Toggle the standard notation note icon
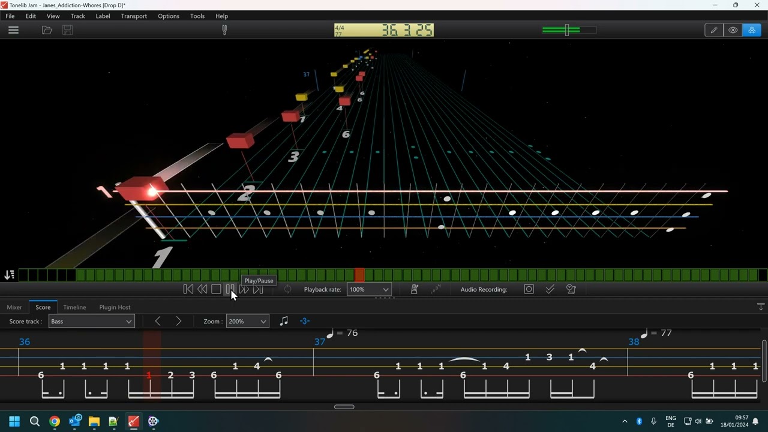 pos(284,322)
